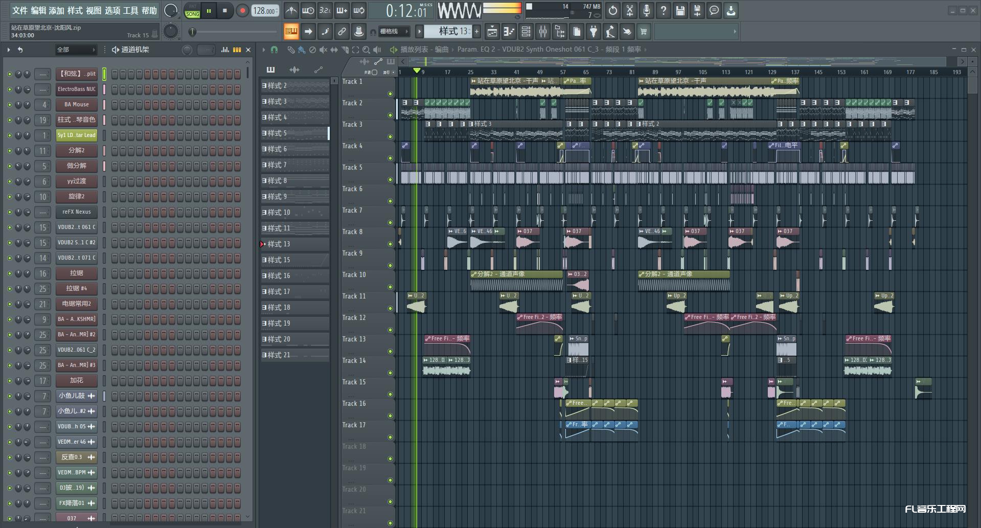Click arrow left of pattern selector
The width and height of the screenshot is (981, 528).
(419, 32)
